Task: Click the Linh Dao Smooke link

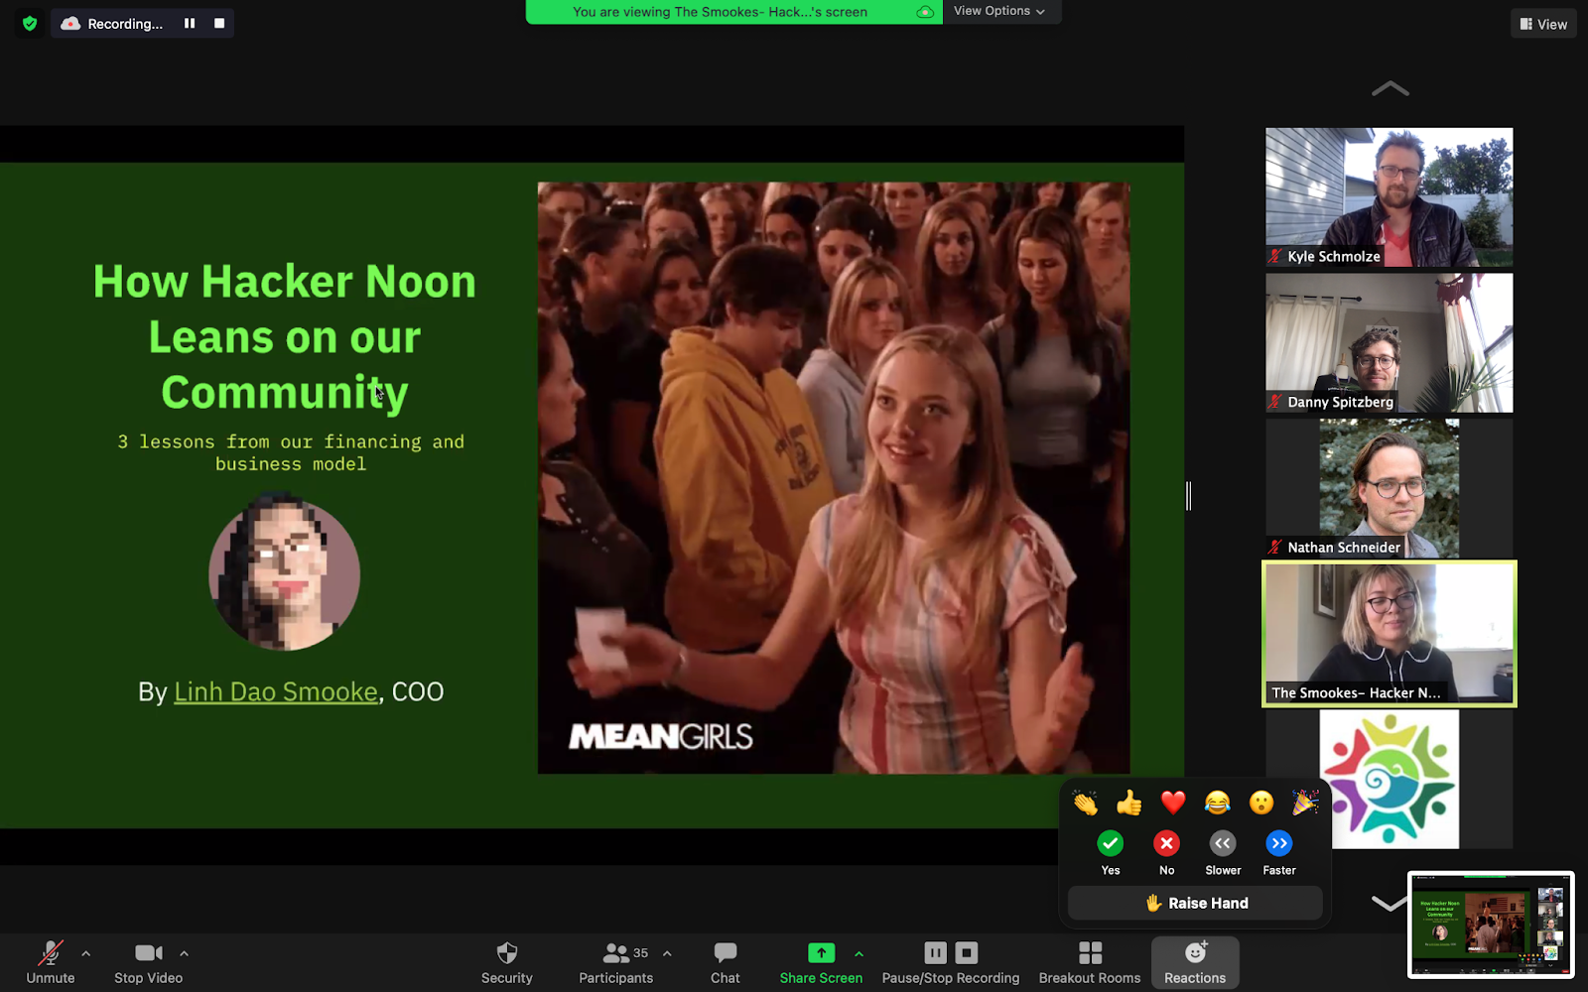Action: pyautogui.click(x=276, y=691)
